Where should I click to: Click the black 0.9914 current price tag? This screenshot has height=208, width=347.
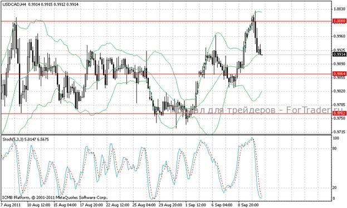coord(339,54)
